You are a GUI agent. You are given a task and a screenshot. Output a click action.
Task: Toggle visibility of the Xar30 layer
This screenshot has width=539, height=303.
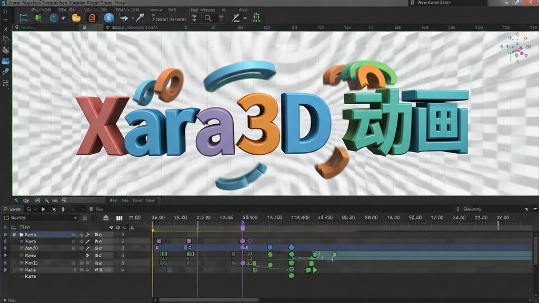point(5,248)
